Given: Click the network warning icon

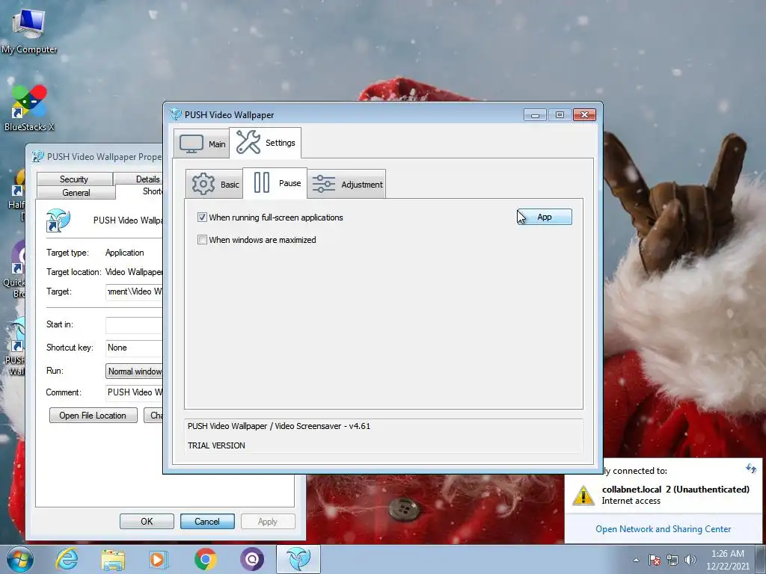Looking at the screenshot, I should (x=583, y=495).
